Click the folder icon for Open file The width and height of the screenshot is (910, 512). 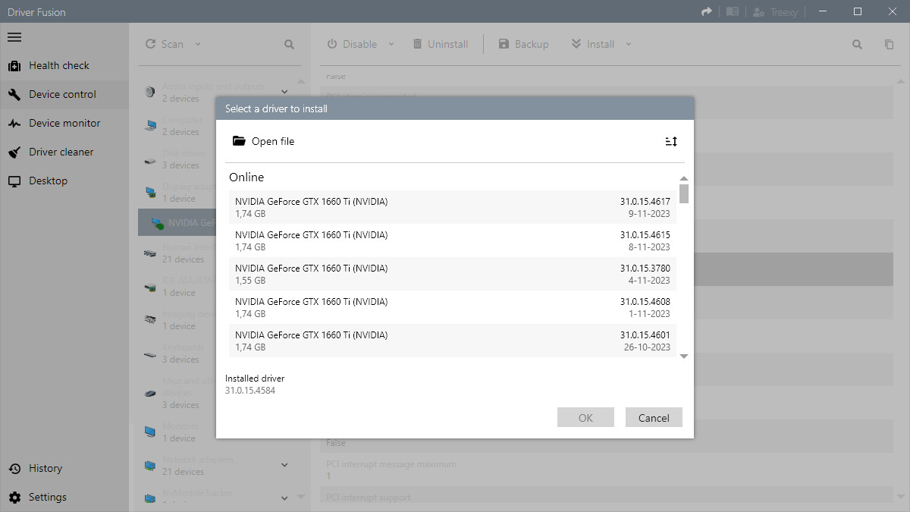pyautogui.click(x=239, y=141)
